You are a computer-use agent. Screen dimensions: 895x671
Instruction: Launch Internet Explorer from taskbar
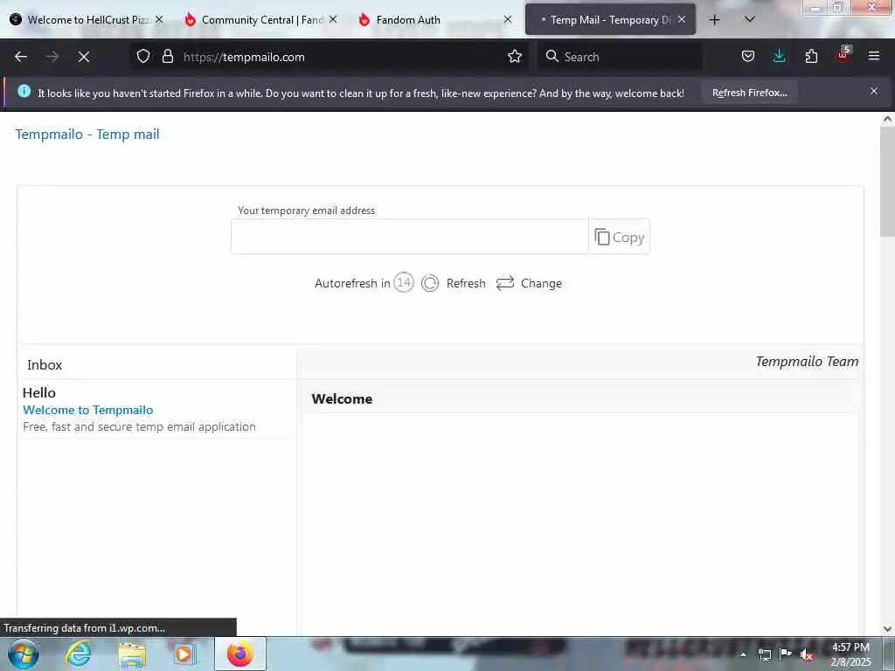point(78,654)
